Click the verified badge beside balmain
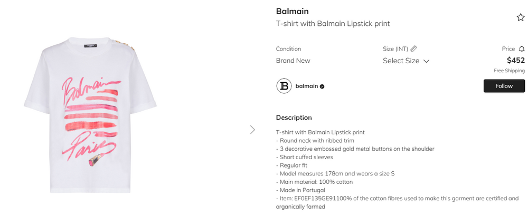Viewport: 528px width, 216px height. point(322,86)
